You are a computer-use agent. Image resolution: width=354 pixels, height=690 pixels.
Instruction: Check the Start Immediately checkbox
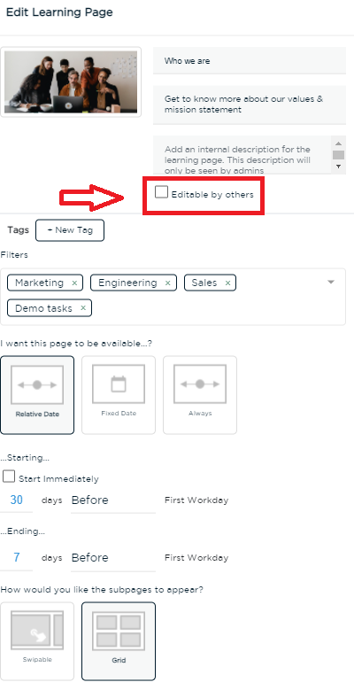pyautogui.click(x=9, y=477)
